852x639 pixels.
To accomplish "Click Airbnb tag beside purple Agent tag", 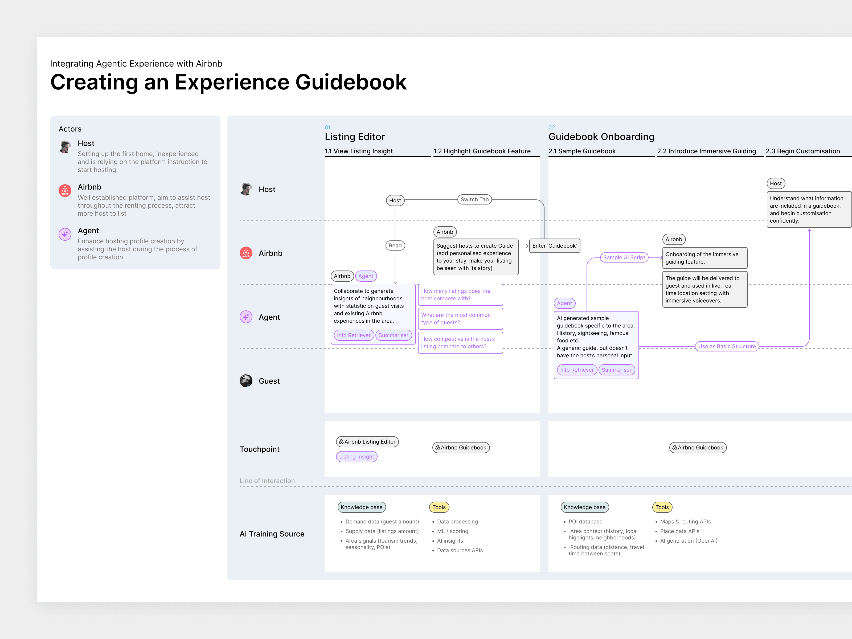I will (342, 276).
